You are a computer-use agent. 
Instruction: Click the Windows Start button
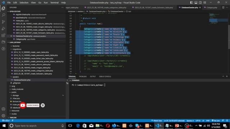pyautogui.click(x=4, y=126)
